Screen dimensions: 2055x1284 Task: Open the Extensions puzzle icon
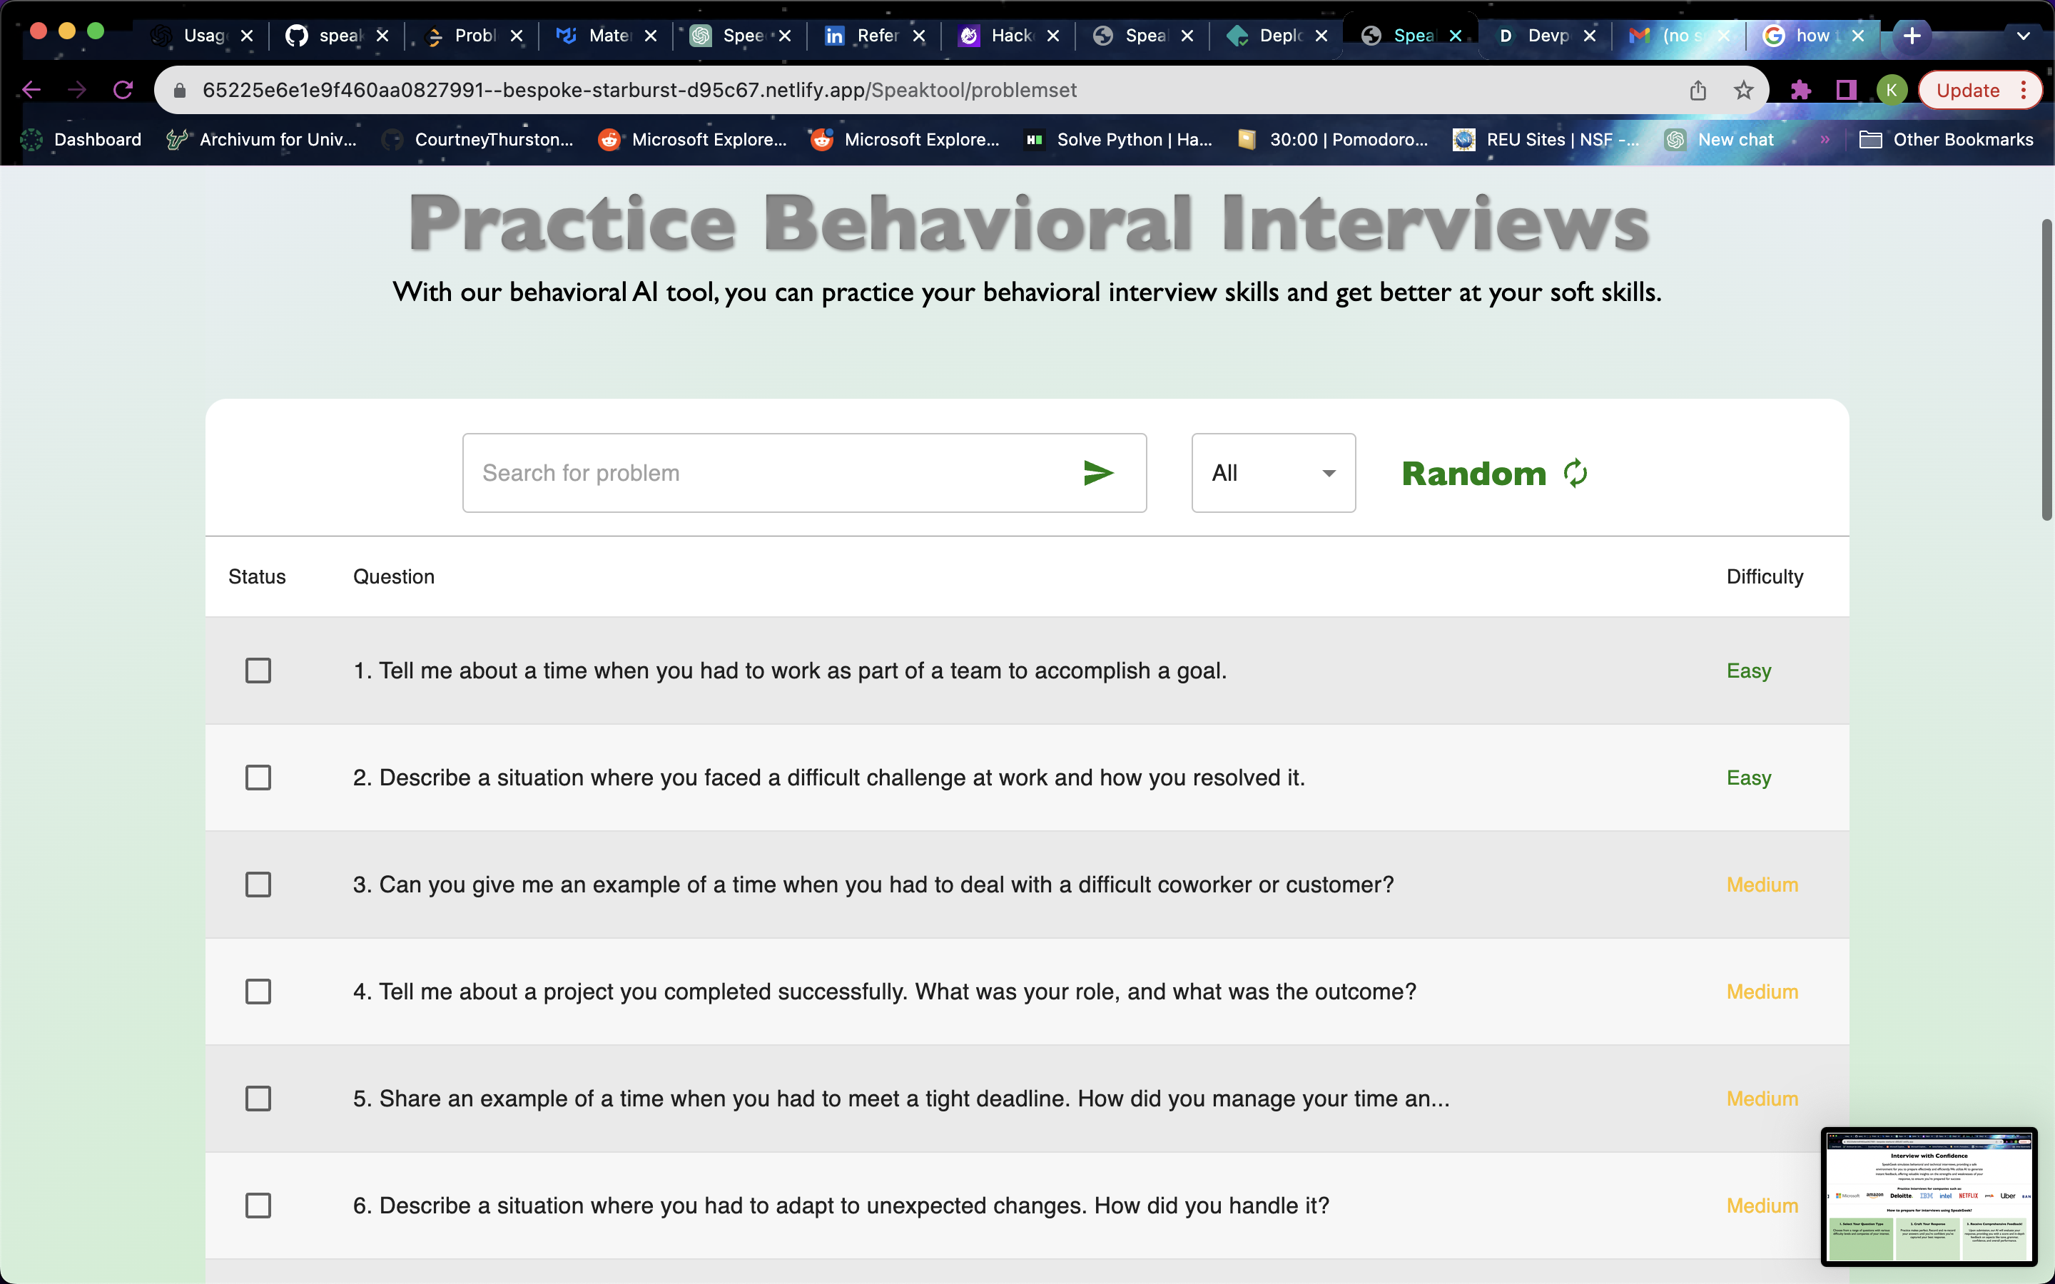[1800, 90]
